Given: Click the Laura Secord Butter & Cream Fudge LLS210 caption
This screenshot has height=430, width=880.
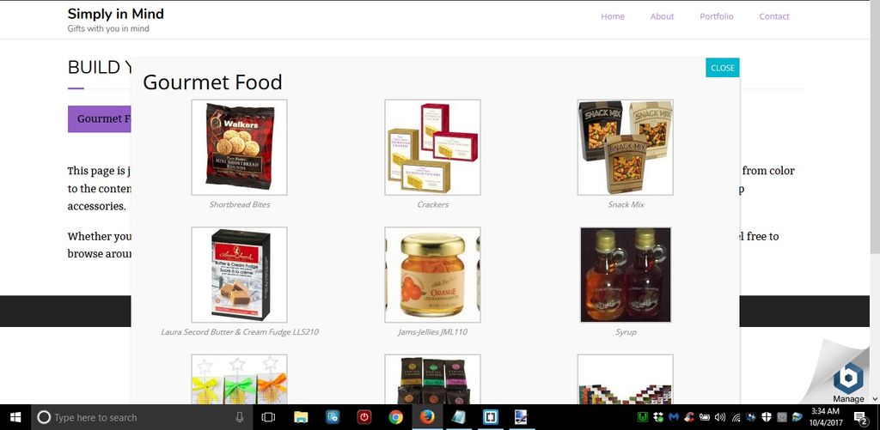Looking at the screenshot, I should point(240,332).
